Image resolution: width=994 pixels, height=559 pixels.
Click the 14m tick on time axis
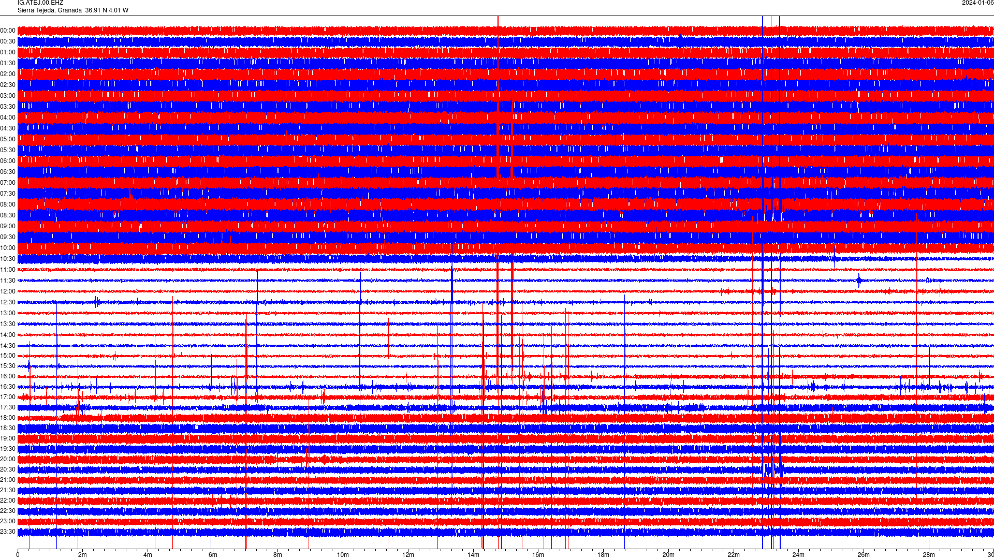(473, 555)
